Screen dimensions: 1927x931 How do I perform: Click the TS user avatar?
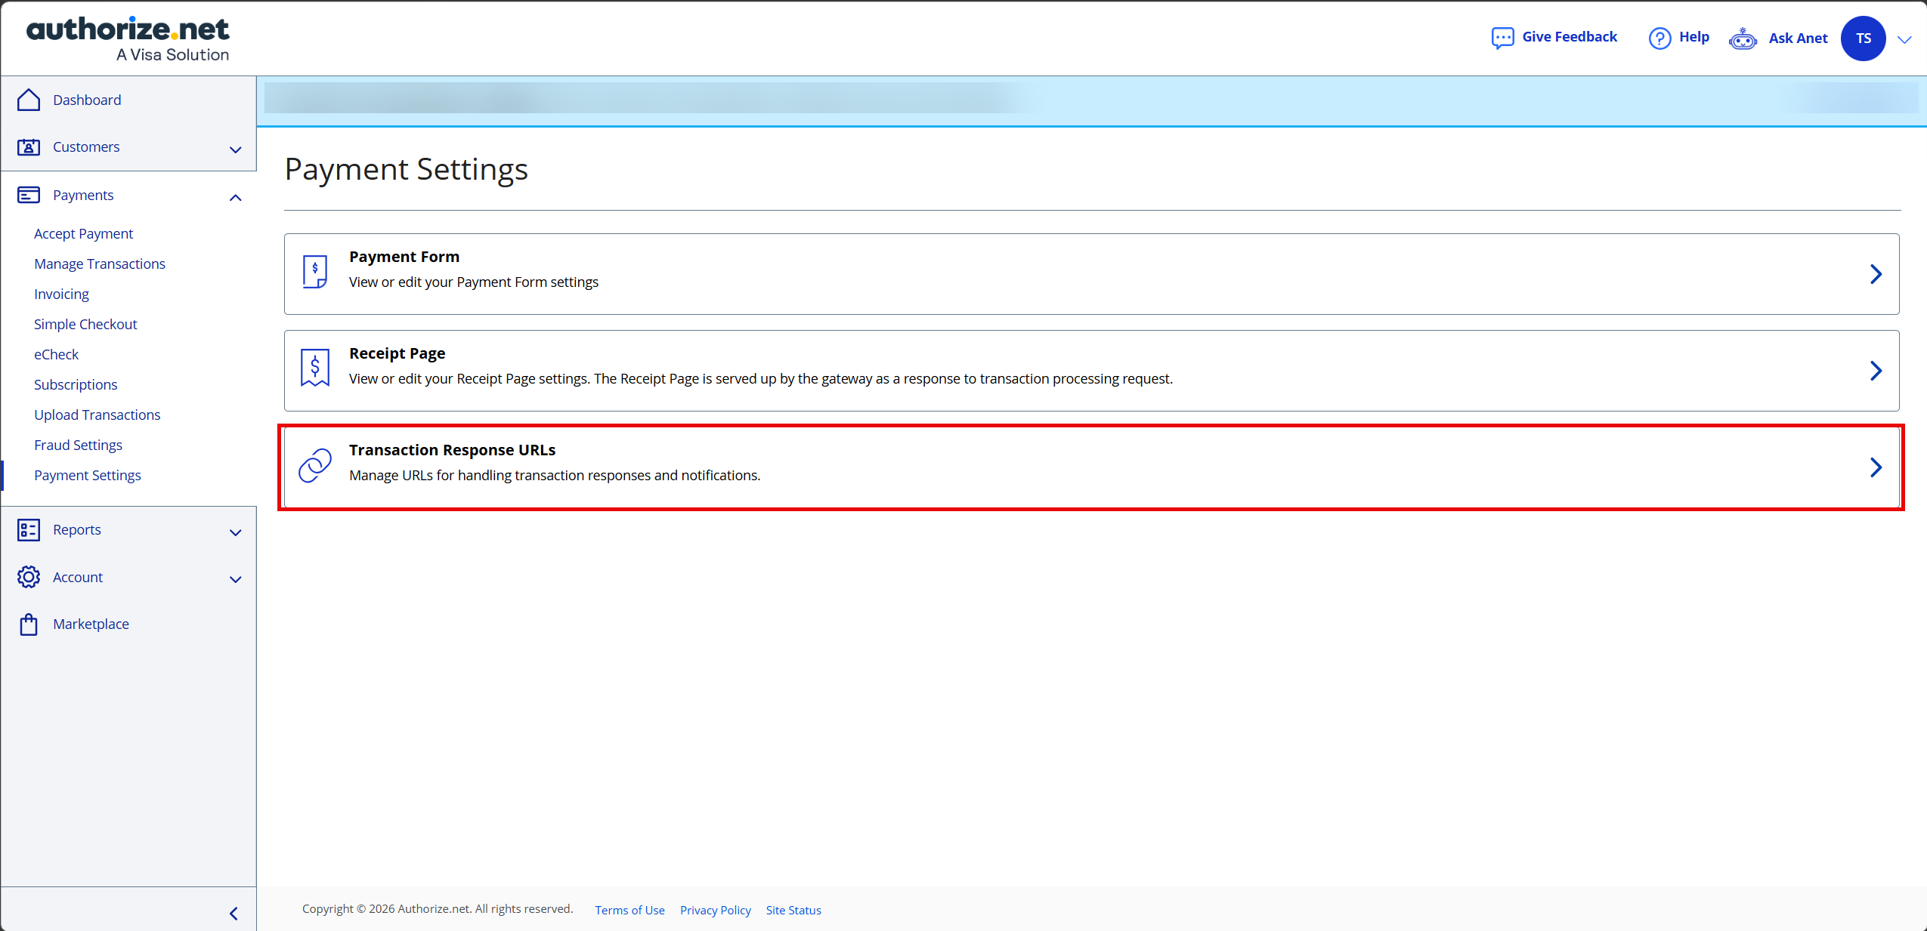click(x=1864, y=39)
